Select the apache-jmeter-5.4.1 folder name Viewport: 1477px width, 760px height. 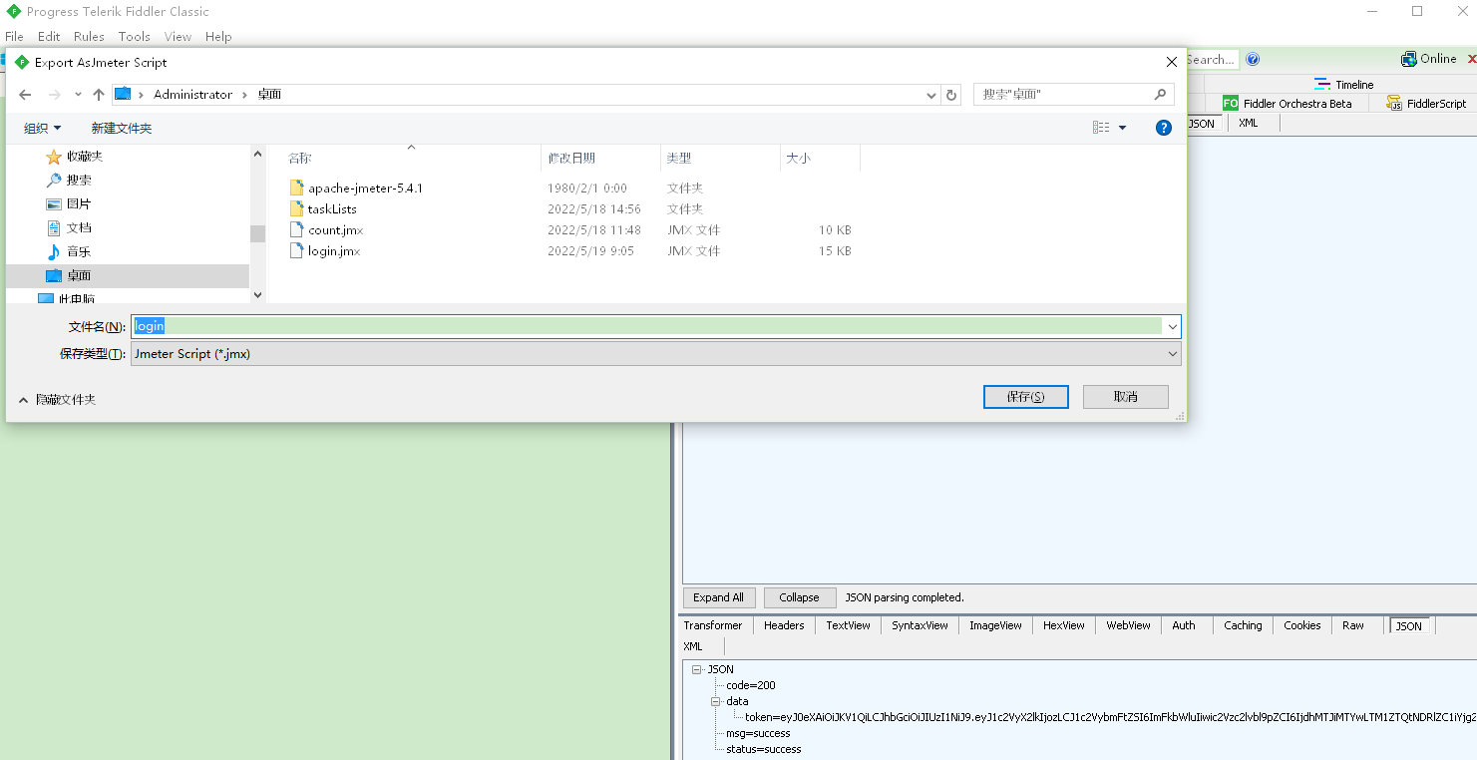click(365, 189)
